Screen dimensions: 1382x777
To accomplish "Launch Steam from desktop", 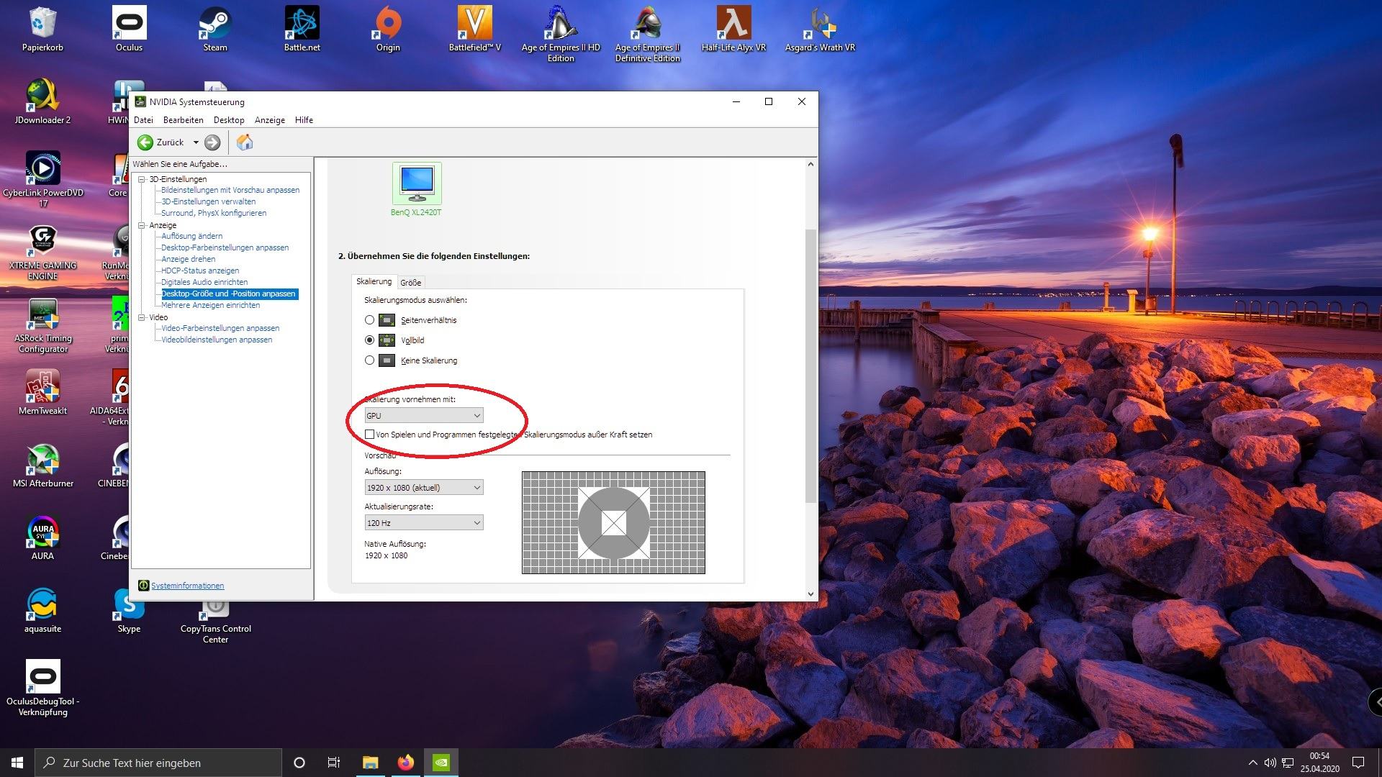I will [215, 29].
